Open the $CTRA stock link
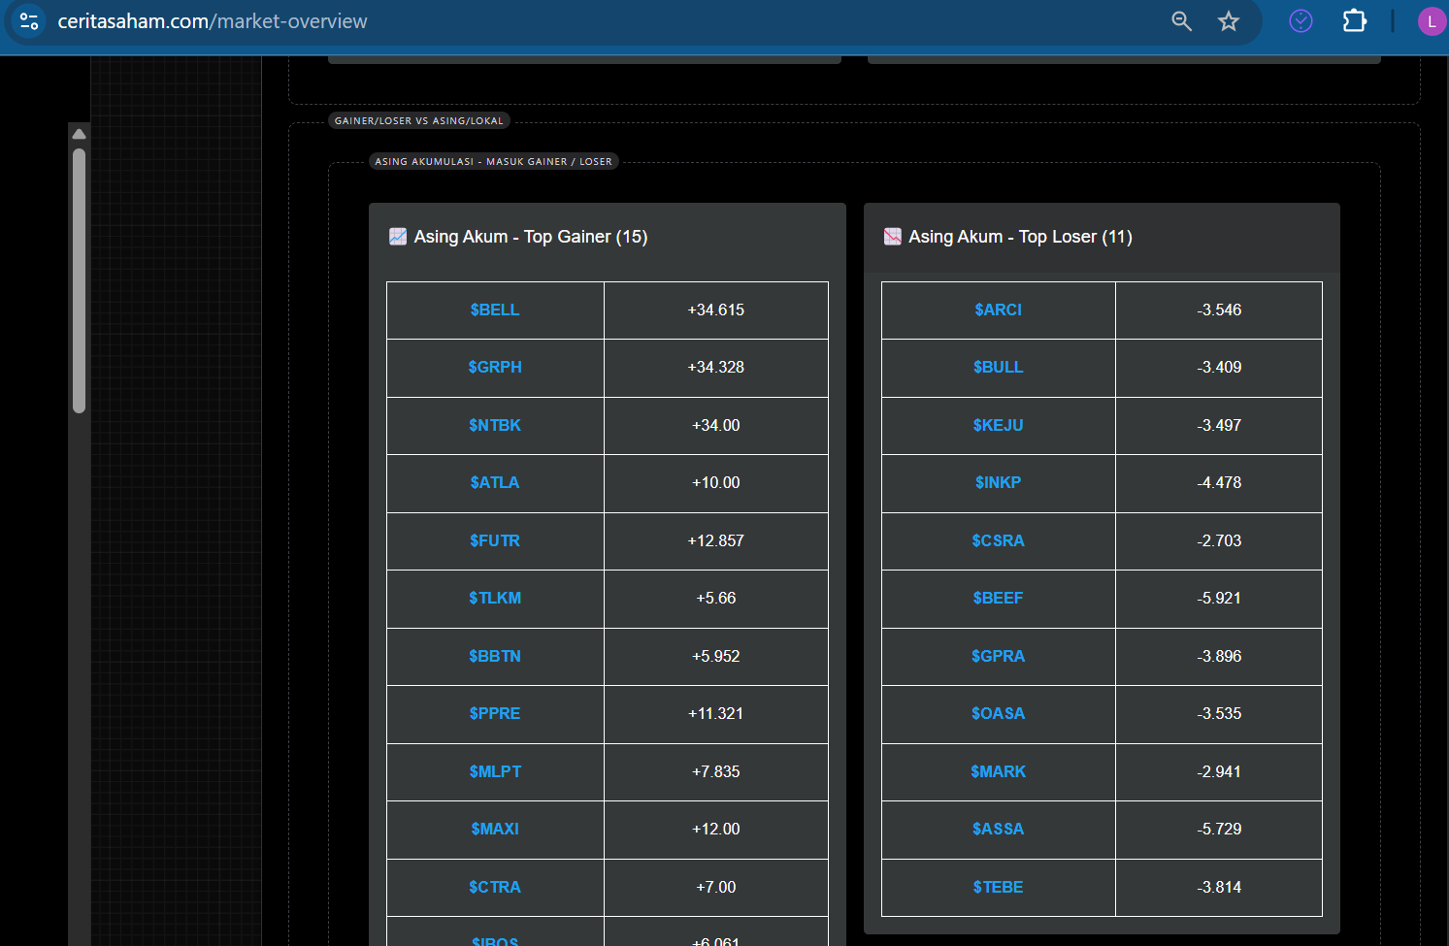 coord(495,888)
